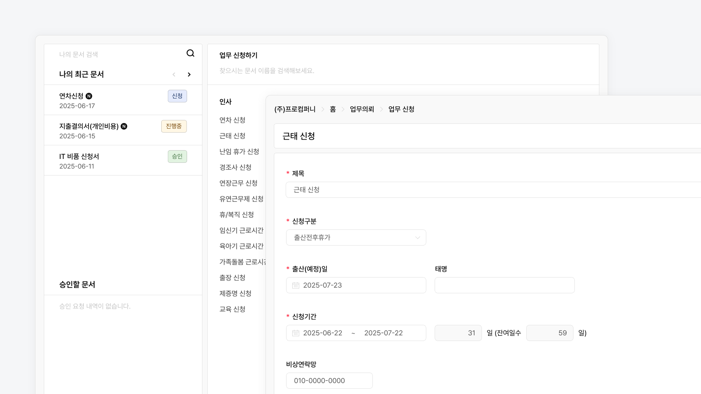Select 연장근무 신청 menu item
The width and height of the screenshot is (701, 394).
coord(238,183)
